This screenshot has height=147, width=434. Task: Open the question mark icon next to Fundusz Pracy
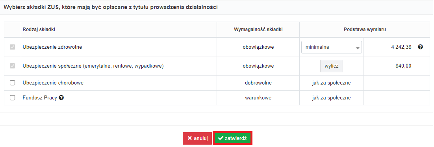[61, 97]
